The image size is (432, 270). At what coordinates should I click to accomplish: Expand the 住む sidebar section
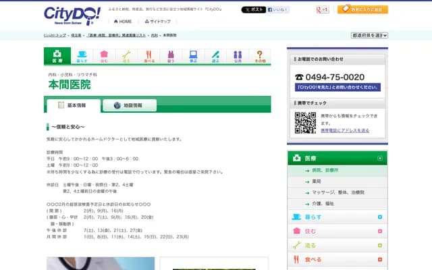[x=380, y=232]
